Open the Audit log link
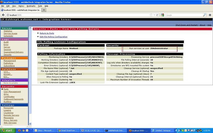213x133 pixels. pos(6,42)
